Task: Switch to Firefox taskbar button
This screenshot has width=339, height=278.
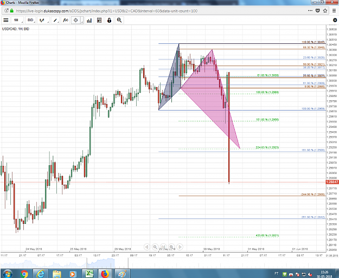Action: tap(105, 274)
